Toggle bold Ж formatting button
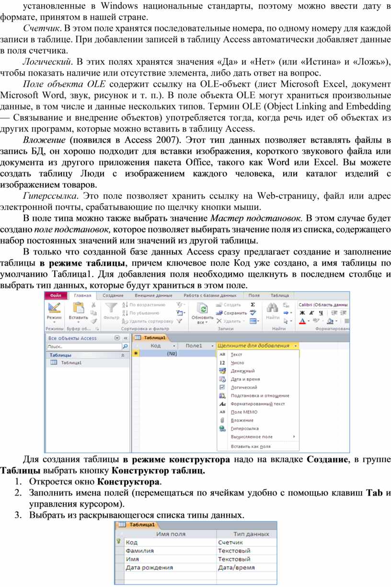The width and height of the screenshot is (391, 587). coord(302,313)
